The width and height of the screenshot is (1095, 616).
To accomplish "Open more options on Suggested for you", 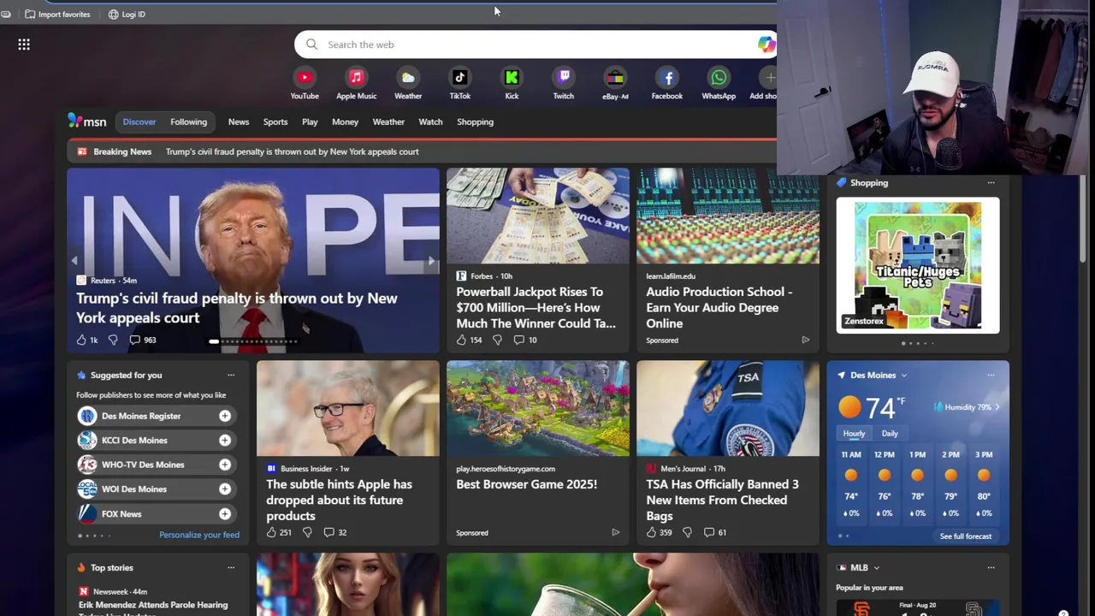I will pos(231,375).
